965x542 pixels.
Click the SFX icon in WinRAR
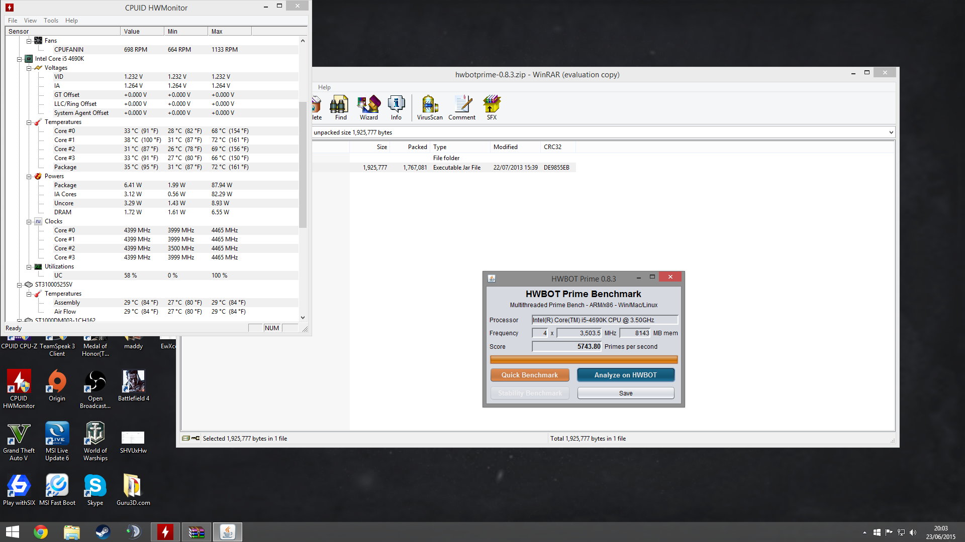(x=492, y=108)
